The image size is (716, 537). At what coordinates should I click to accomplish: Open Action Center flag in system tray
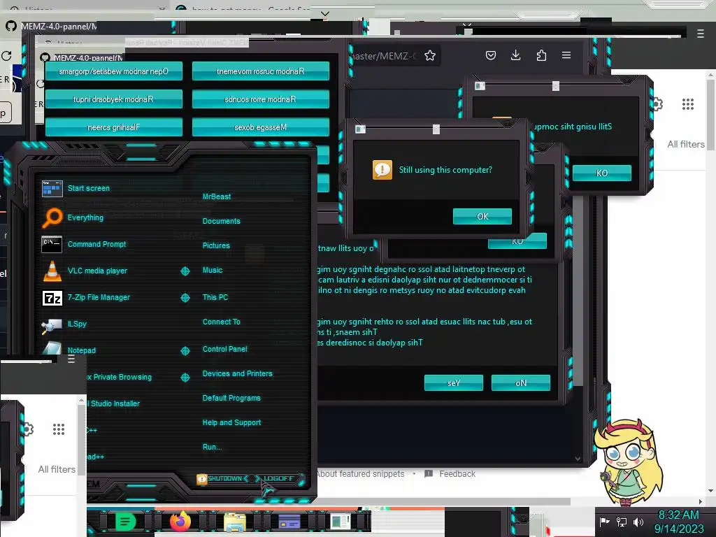click(x=605, y=522)
